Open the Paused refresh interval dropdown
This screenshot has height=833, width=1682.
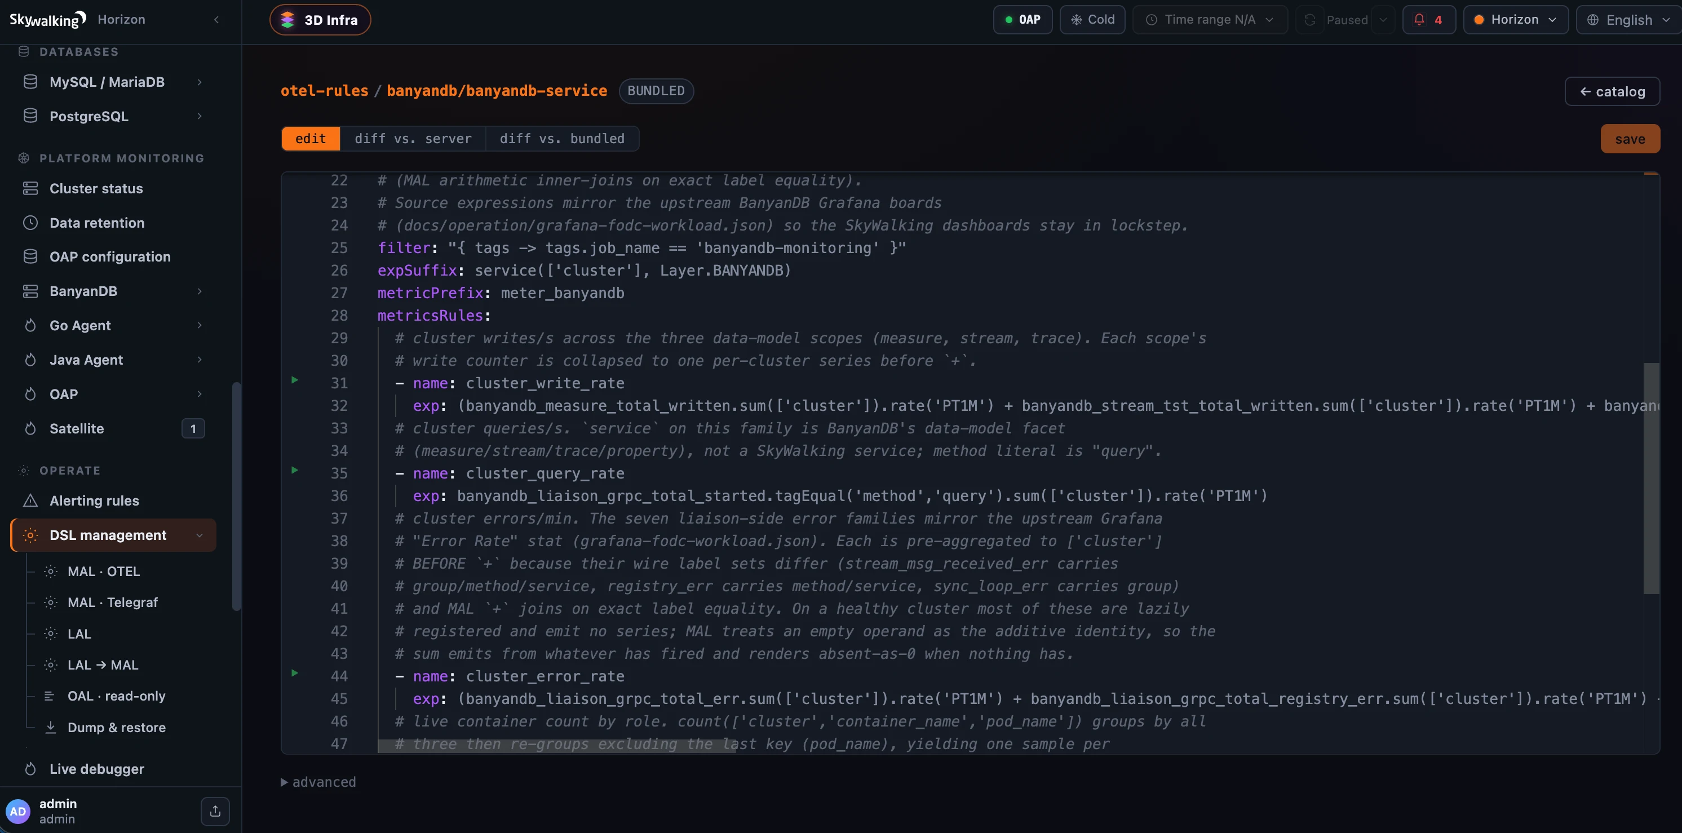click(x=1382, y=20)
